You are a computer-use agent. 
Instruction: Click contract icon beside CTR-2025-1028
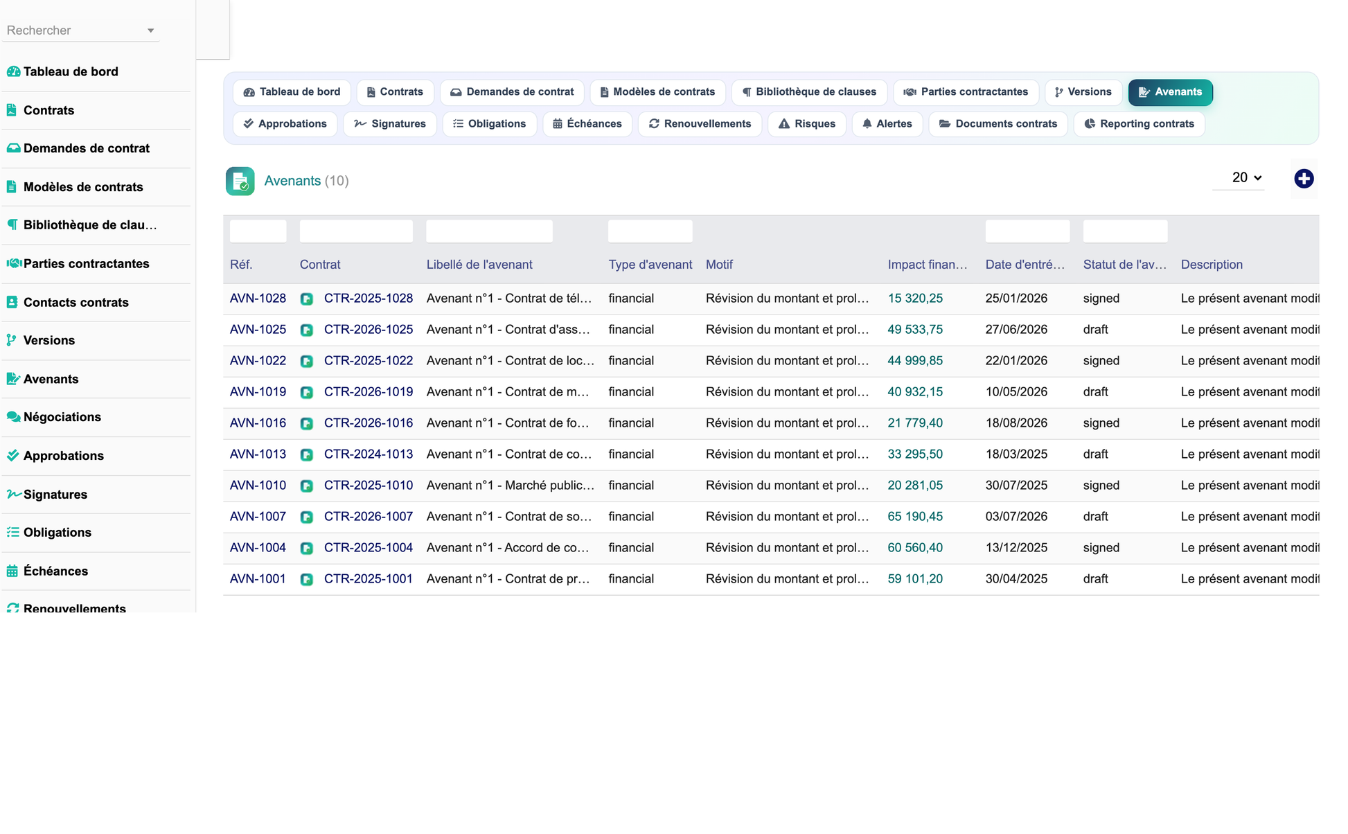click(x=307, y=299)
